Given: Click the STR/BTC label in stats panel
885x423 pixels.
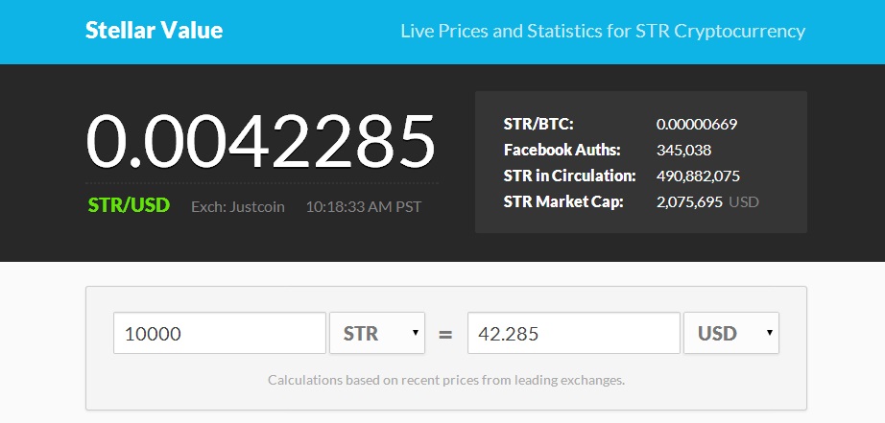Looking at the screenshot, I should pos(538,124).
